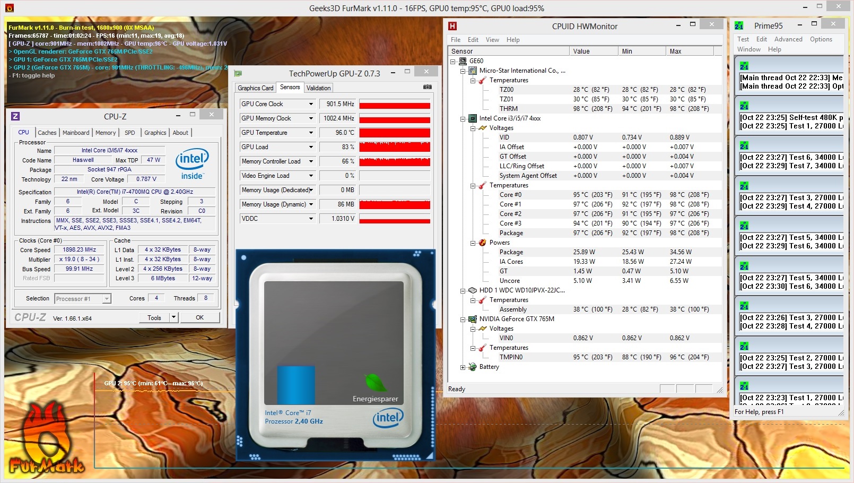
Task: Click the Tools button in CPU-Z
Action: tap(154, 317)
